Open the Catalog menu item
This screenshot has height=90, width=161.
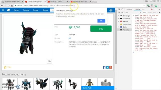coord(26,10)
